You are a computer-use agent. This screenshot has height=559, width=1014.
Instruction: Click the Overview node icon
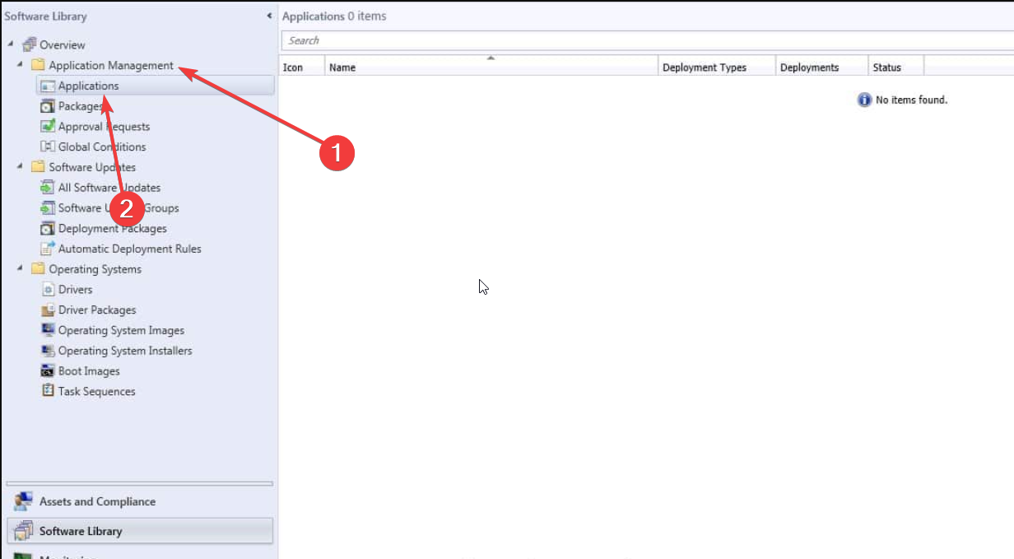click(30, 44)
